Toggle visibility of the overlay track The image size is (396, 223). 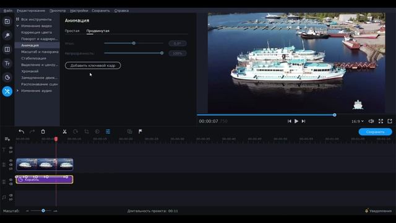click(x=11, y=180)
